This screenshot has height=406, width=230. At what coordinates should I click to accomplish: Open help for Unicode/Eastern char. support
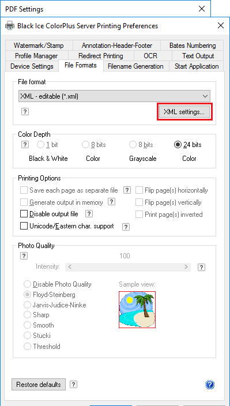126,227
